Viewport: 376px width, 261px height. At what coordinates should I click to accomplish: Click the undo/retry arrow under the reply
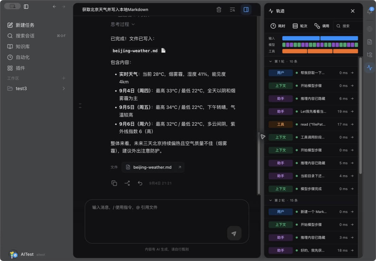click(140, 184)
